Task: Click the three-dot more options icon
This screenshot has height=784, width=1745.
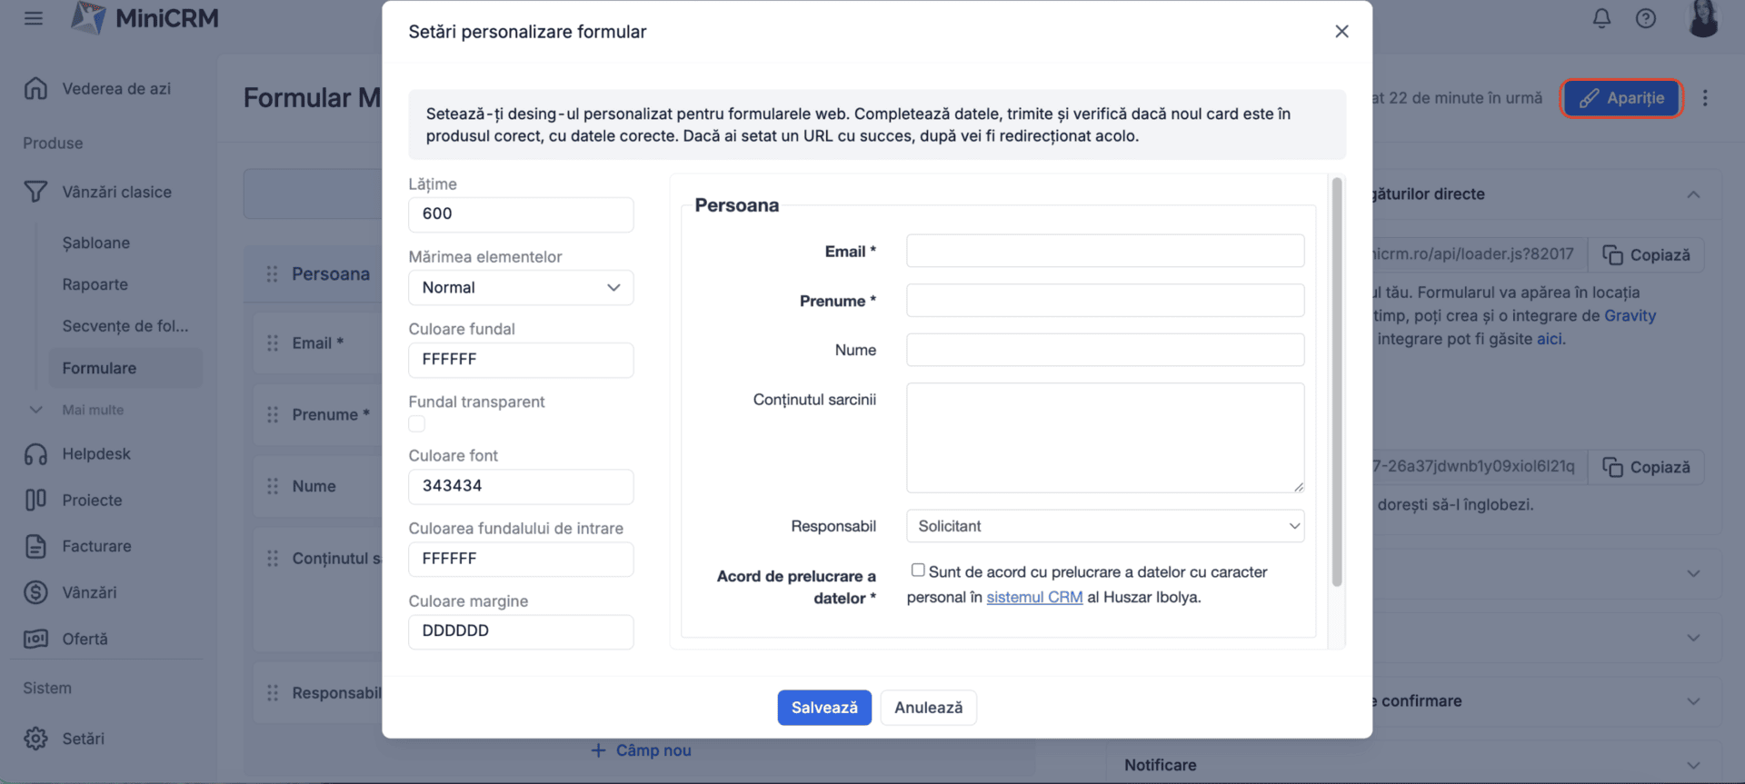Action: 1705,98
